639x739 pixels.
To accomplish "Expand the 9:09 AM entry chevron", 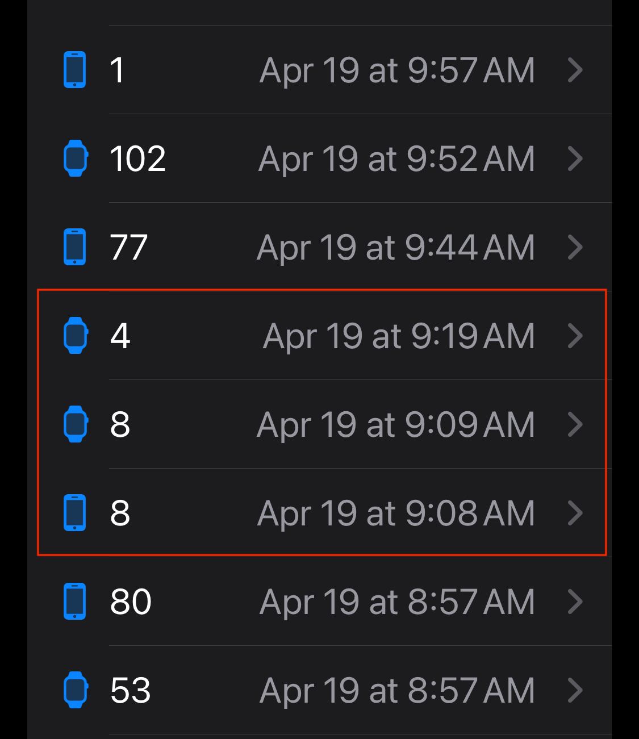I will [x=575, y=424].
